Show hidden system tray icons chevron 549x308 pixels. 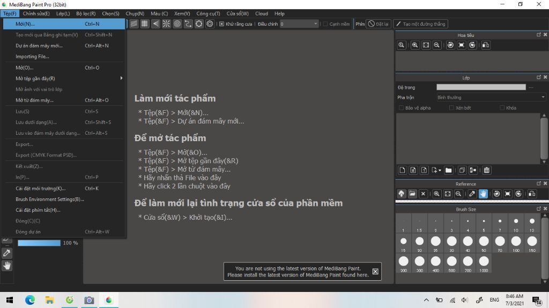(x=426, y=300)
